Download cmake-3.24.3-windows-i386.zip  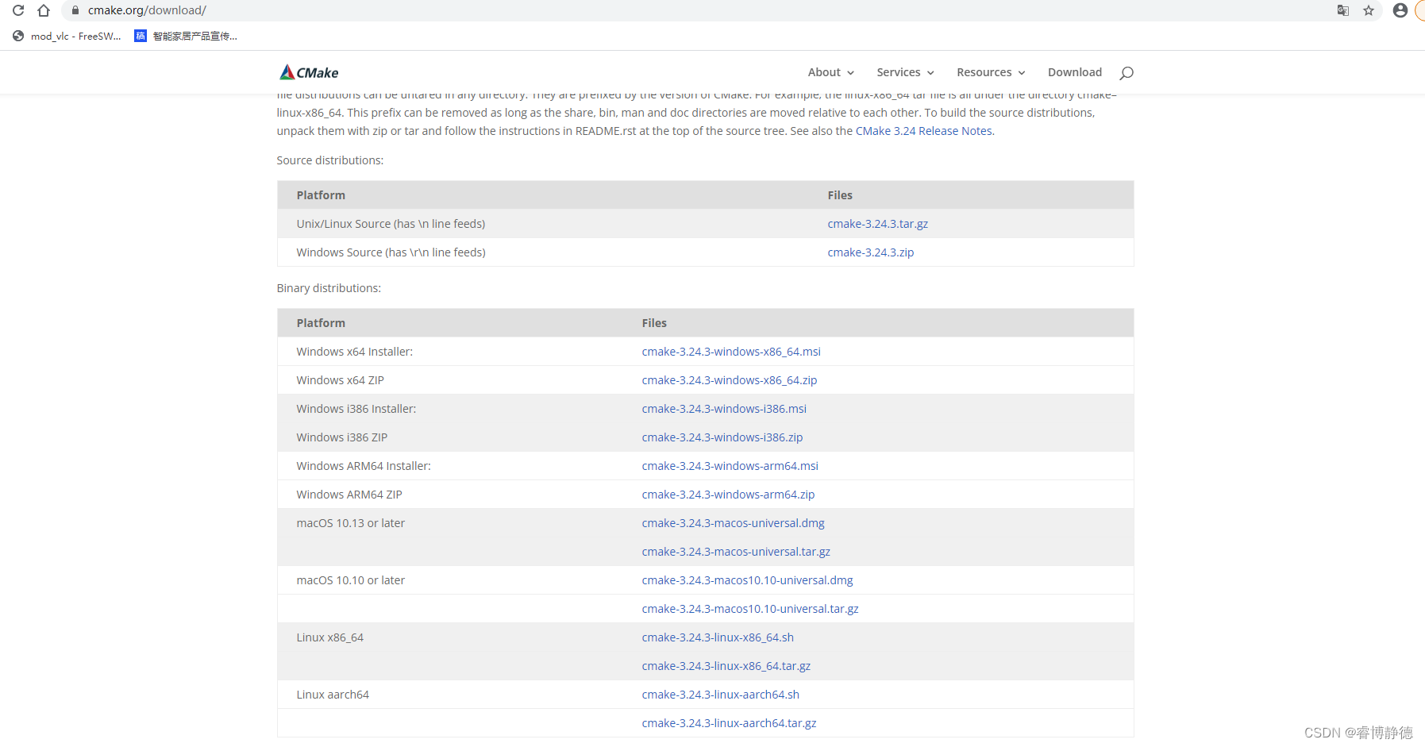pyautogui.click(x=722, y=437)
